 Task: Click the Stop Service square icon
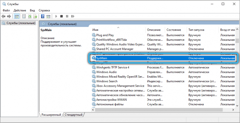click(61, 16)
